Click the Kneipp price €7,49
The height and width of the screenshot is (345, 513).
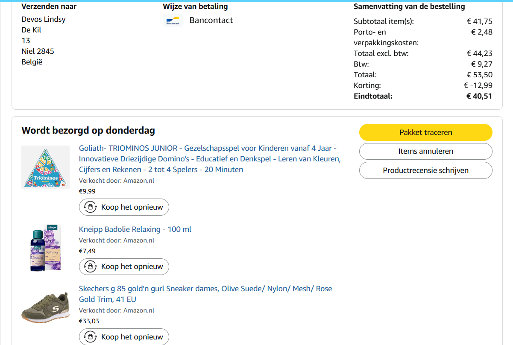[x=87, y=251]
